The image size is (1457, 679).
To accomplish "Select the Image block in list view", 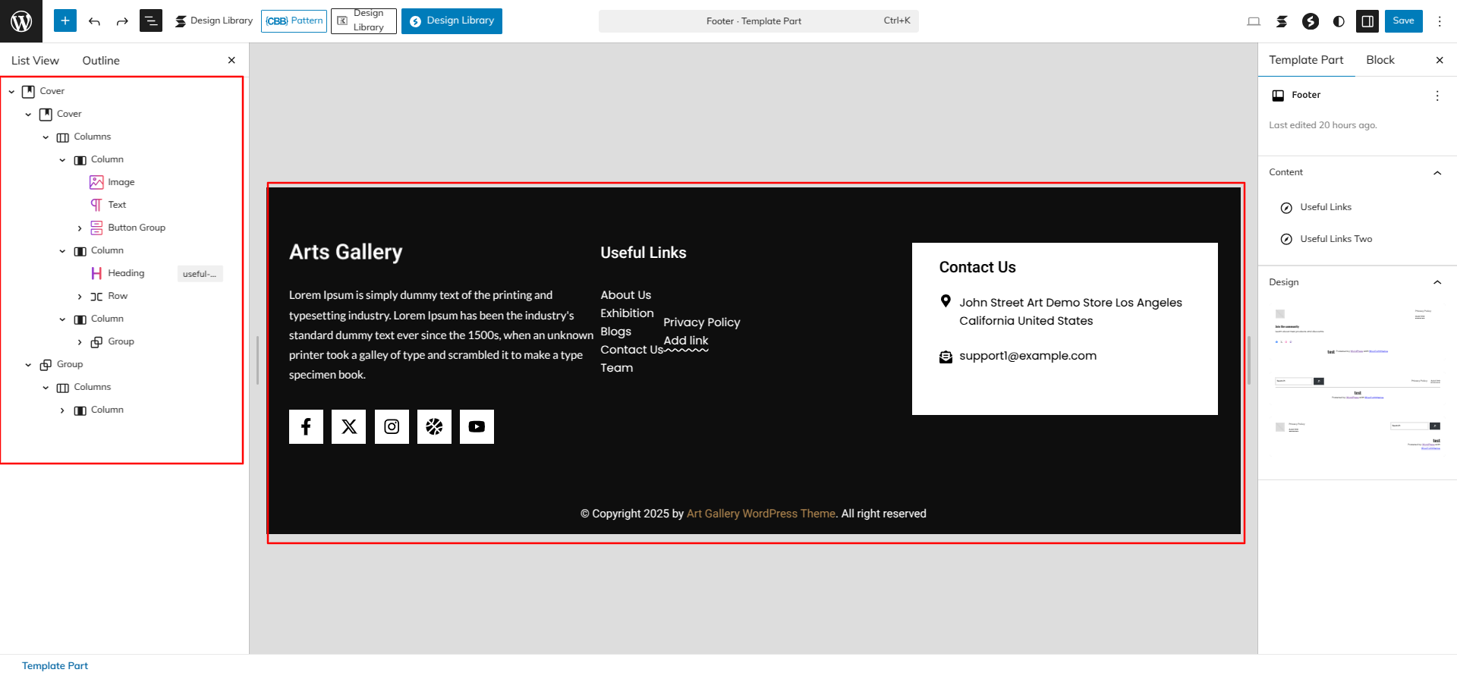I will [121, 182].
